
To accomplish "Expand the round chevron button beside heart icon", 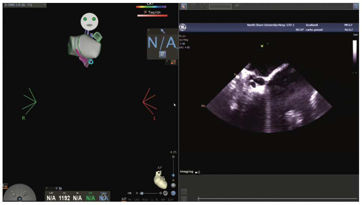I will point(173,185).
